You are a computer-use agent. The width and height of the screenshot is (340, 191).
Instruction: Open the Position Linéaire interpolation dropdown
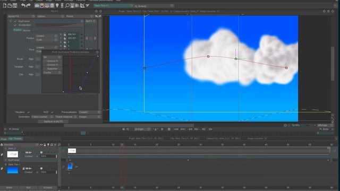[46, 36]
